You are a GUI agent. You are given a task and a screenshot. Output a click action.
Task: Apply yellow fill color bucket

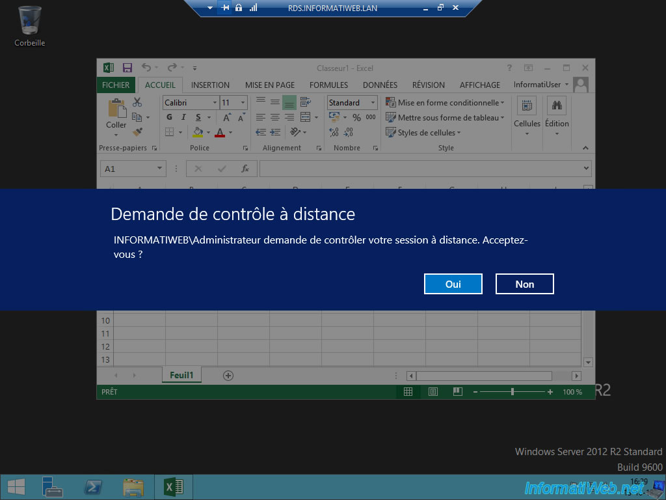198,132
